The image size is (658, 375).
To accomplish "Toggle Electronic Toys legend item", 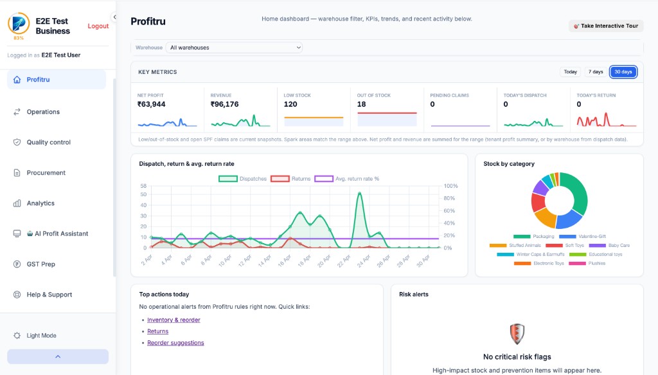I will 539,263.
